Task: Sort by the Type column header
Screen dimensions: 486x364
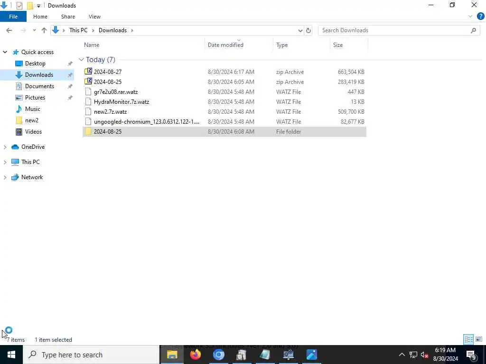Action: (x=301, y=45)
